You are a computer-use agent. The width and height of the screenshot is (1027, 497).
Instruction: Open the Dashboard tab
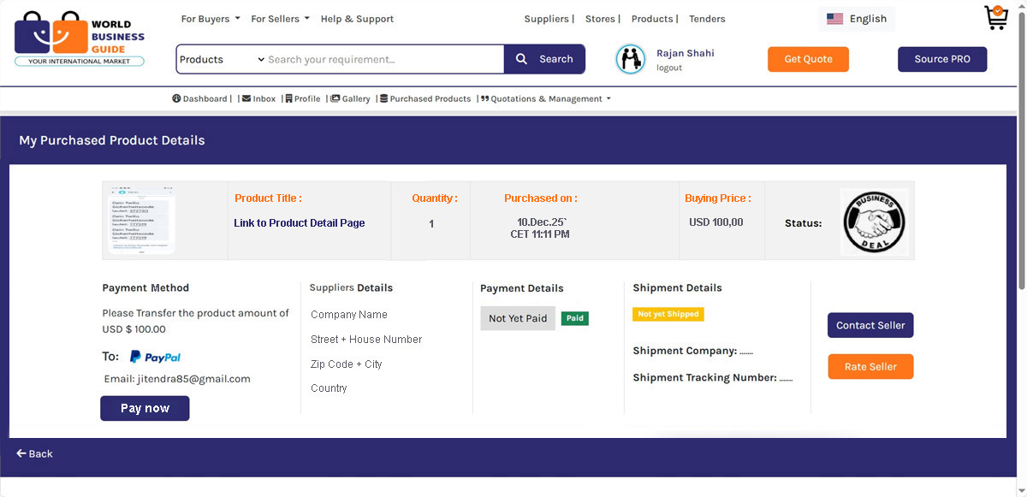pos(200,98)
